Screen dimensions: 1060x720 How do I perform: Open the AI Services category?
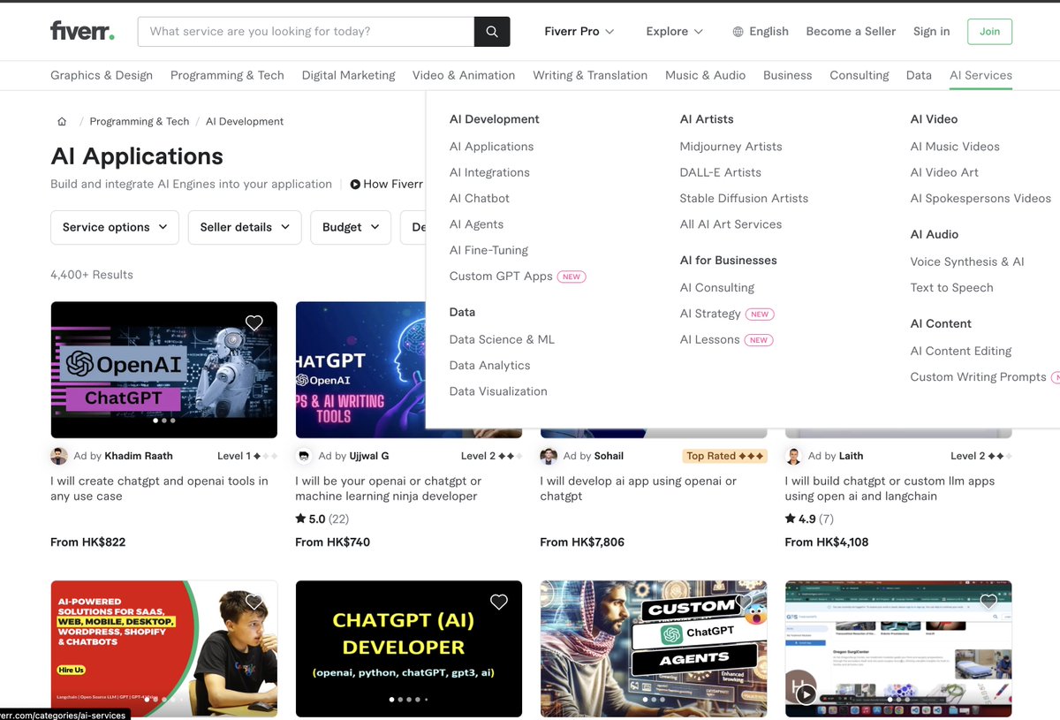click(980, 75)
